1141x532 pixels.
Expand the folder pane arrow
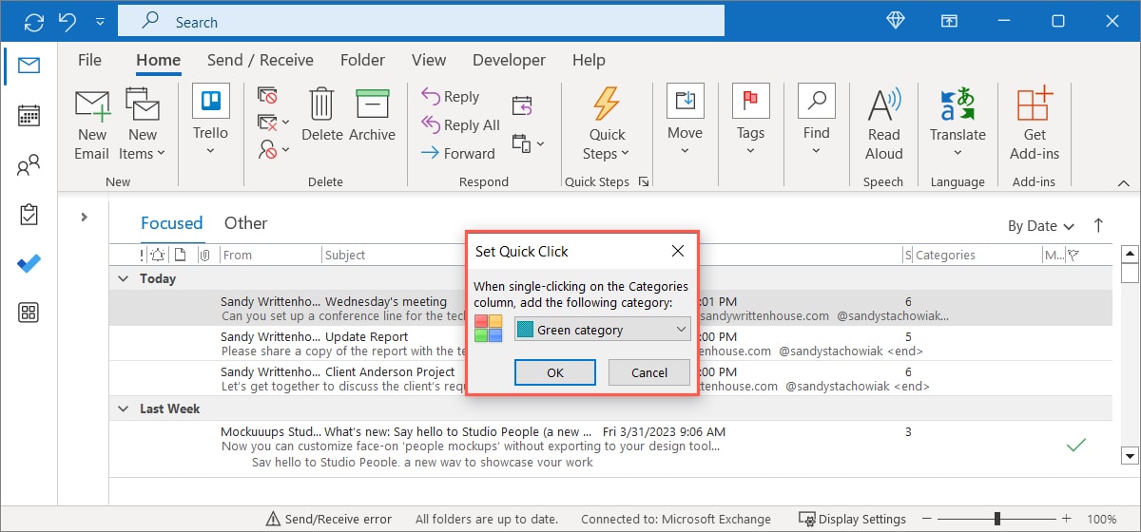[x=84, y=217]
